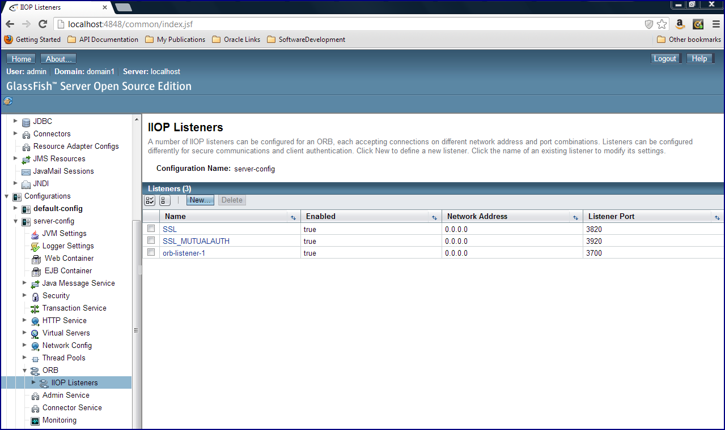This screenshot has width=725, height=430.
Task: Click the Network Config globe icon
Action: 35,346
